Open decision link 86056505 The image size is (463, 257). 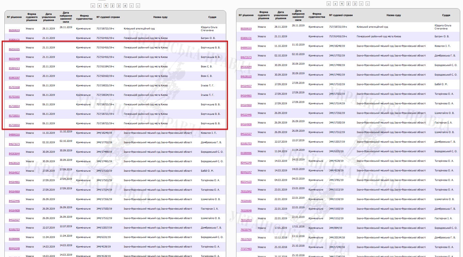pos(14,49)
